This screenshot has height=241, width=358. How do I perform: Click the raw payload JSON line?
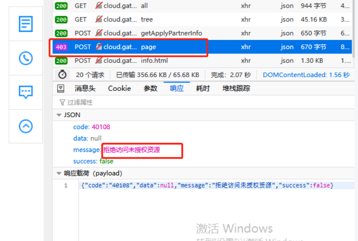pyautogui.click(x=207, y=185)
